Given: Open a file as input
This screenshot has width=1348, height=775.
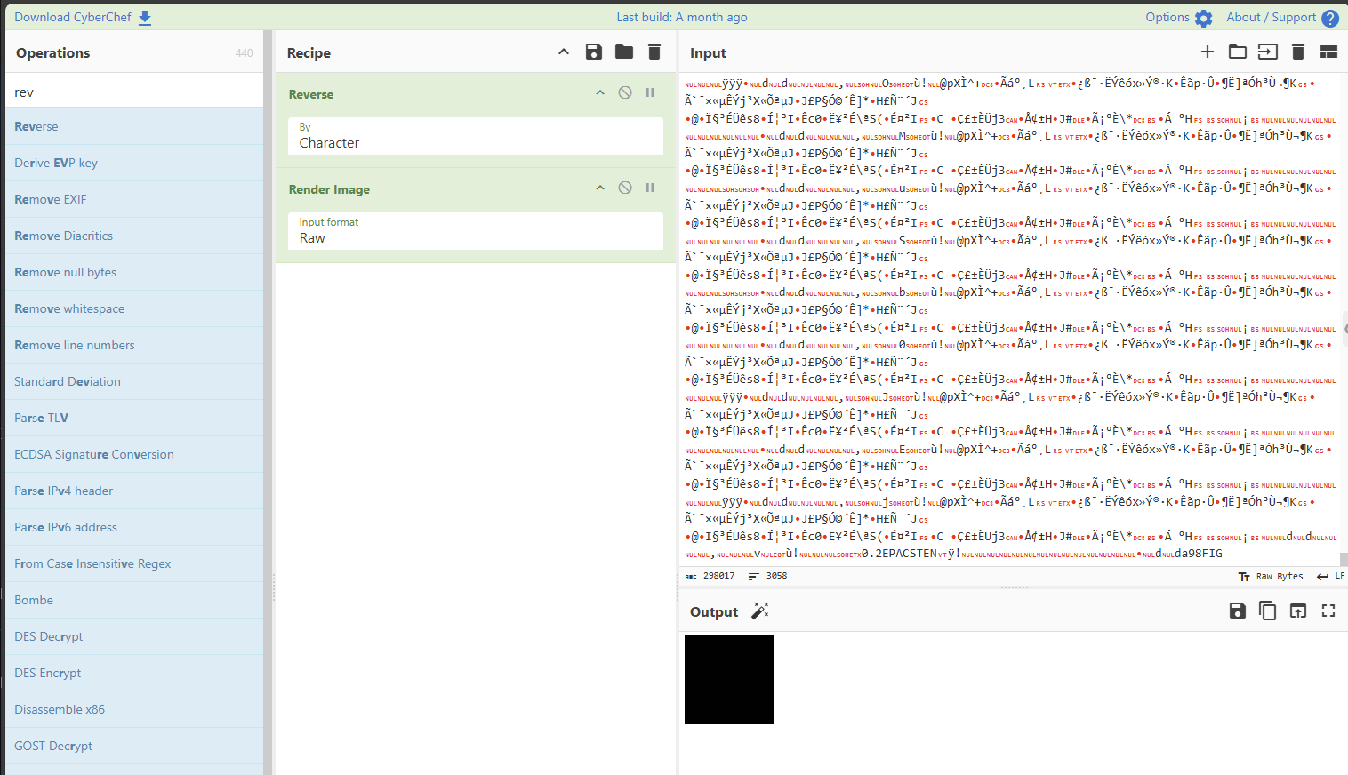Looking at the screenshot, I should tap(1267, 52).
